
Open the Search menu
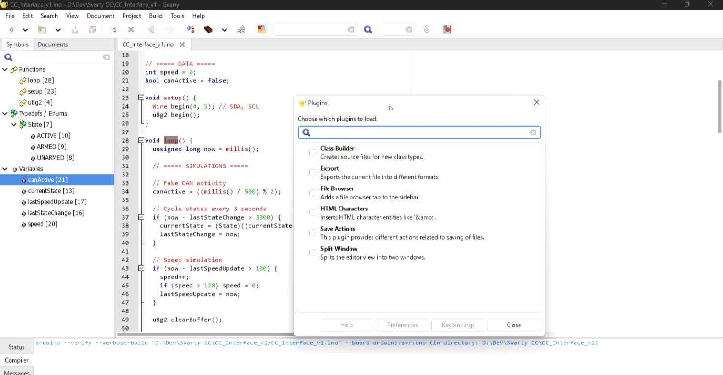tap(49, 16)
